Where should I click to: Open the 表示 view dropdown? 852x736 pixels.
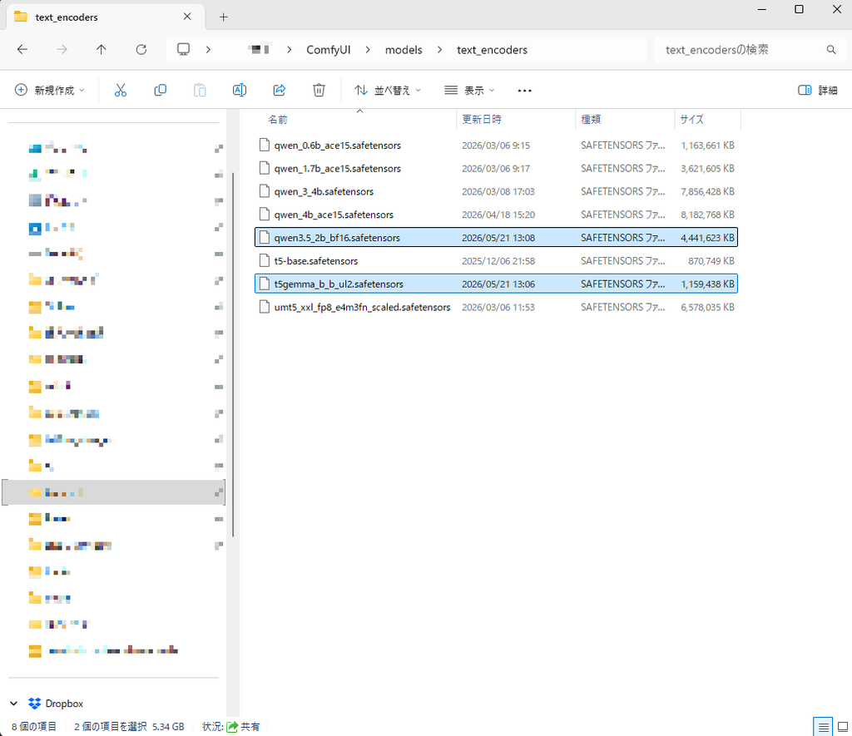coord(469,90)
